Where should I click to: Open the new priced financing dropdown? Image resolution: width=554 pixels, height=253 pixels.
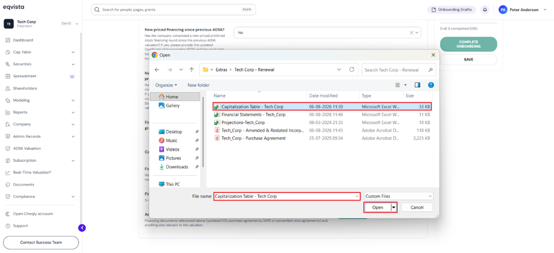point(418,32)
